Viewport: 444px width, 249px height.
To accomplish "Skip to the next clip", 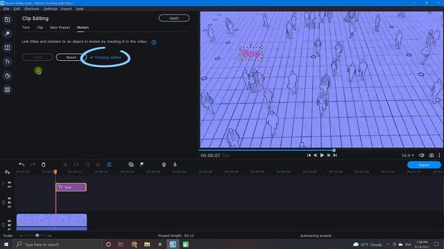I will click(335, 155).
